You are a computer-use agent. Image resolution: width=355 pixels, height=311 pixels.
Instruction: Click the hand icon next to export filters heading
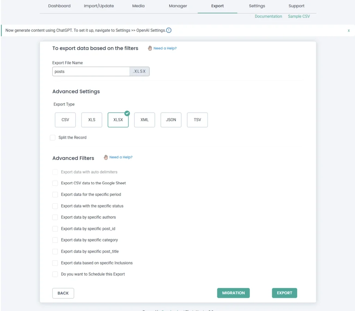click(x=150, y=48)
